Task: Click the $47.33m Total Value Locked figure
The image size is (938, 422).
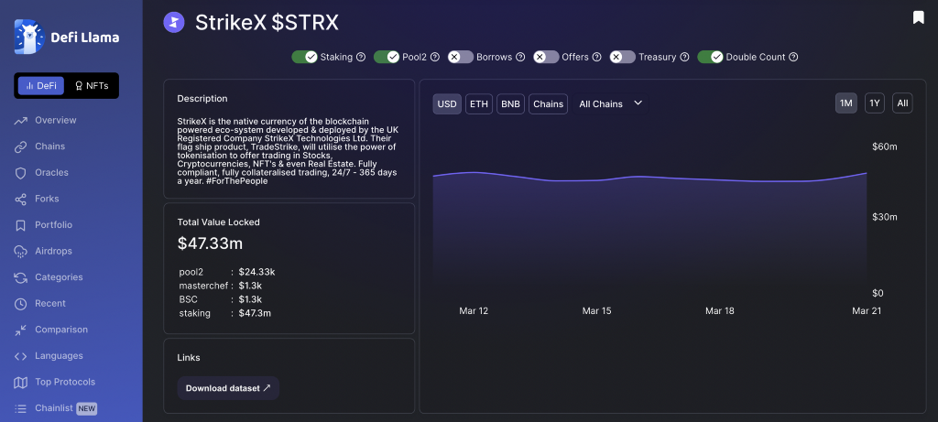Action: click(210, 243)
